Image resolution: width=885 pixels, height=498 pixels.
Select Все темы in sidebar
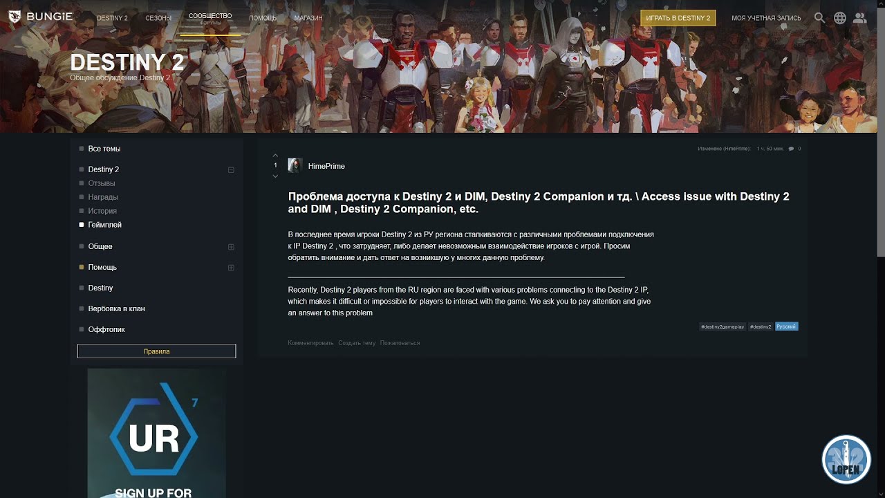[x=104, y=149]
